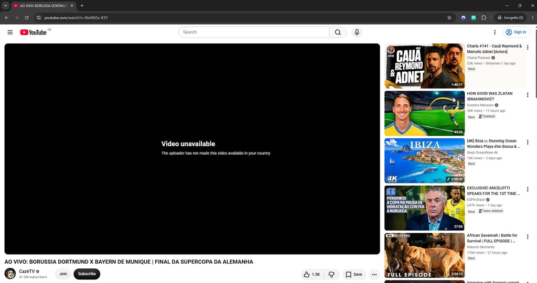Click the address bar URL field

[x=240, y=17]
